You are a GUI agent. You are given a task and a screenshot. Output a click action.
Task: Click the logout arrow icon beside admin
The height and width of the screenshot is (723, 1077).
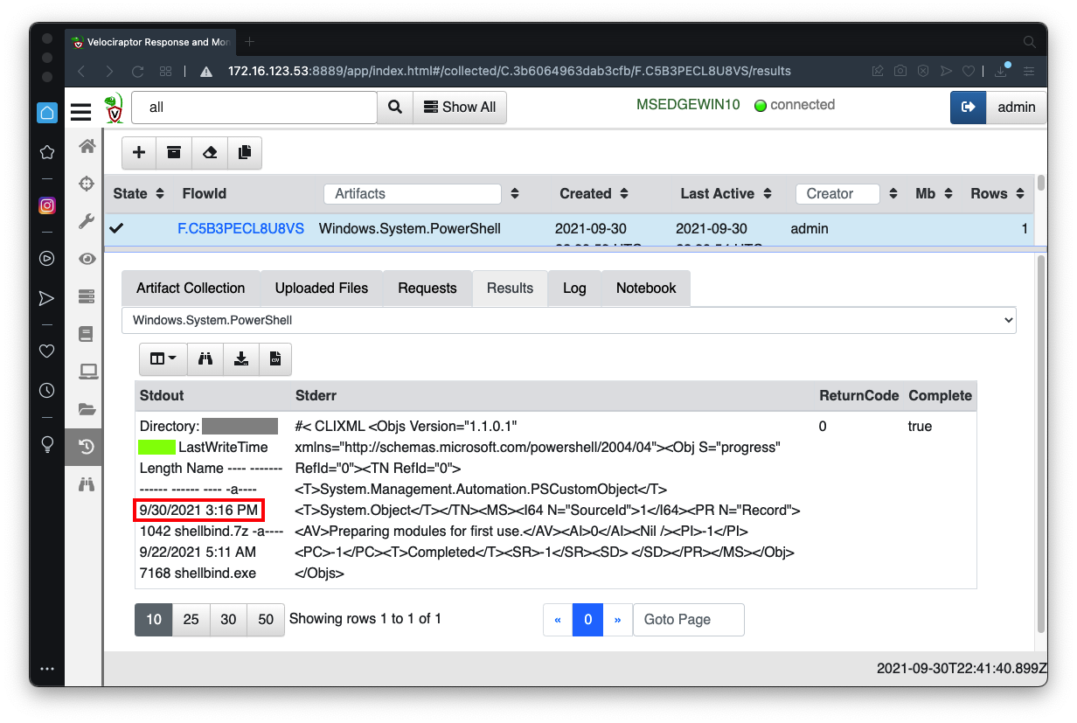click(968, 107)
